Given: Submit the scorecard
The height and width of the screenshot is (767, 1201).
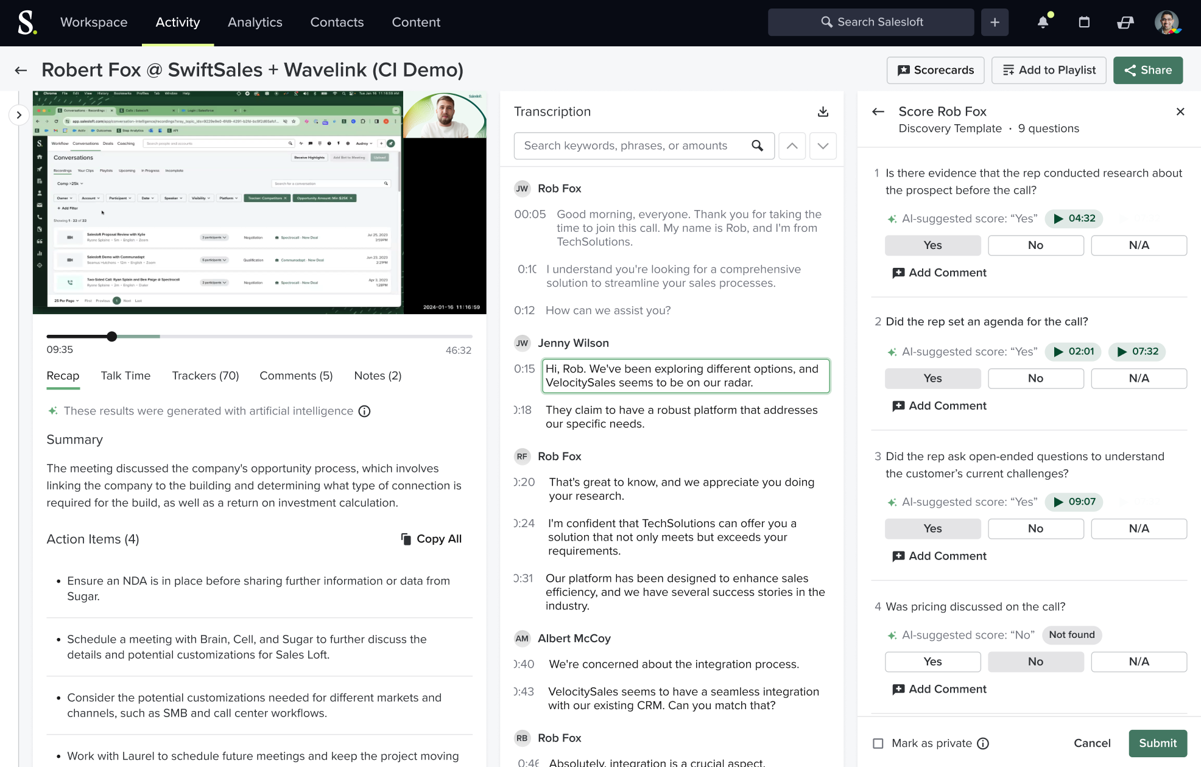Looking at the screenshot, I should tap(1158, 743).
